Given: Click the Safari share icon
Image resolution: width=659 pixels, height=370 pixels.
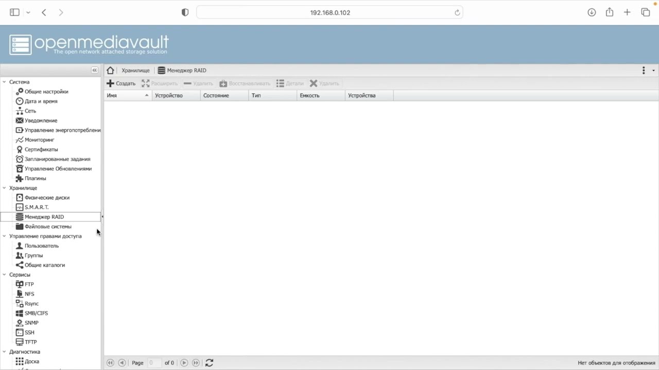Looking at the screenshot, I should click(610, 12).
